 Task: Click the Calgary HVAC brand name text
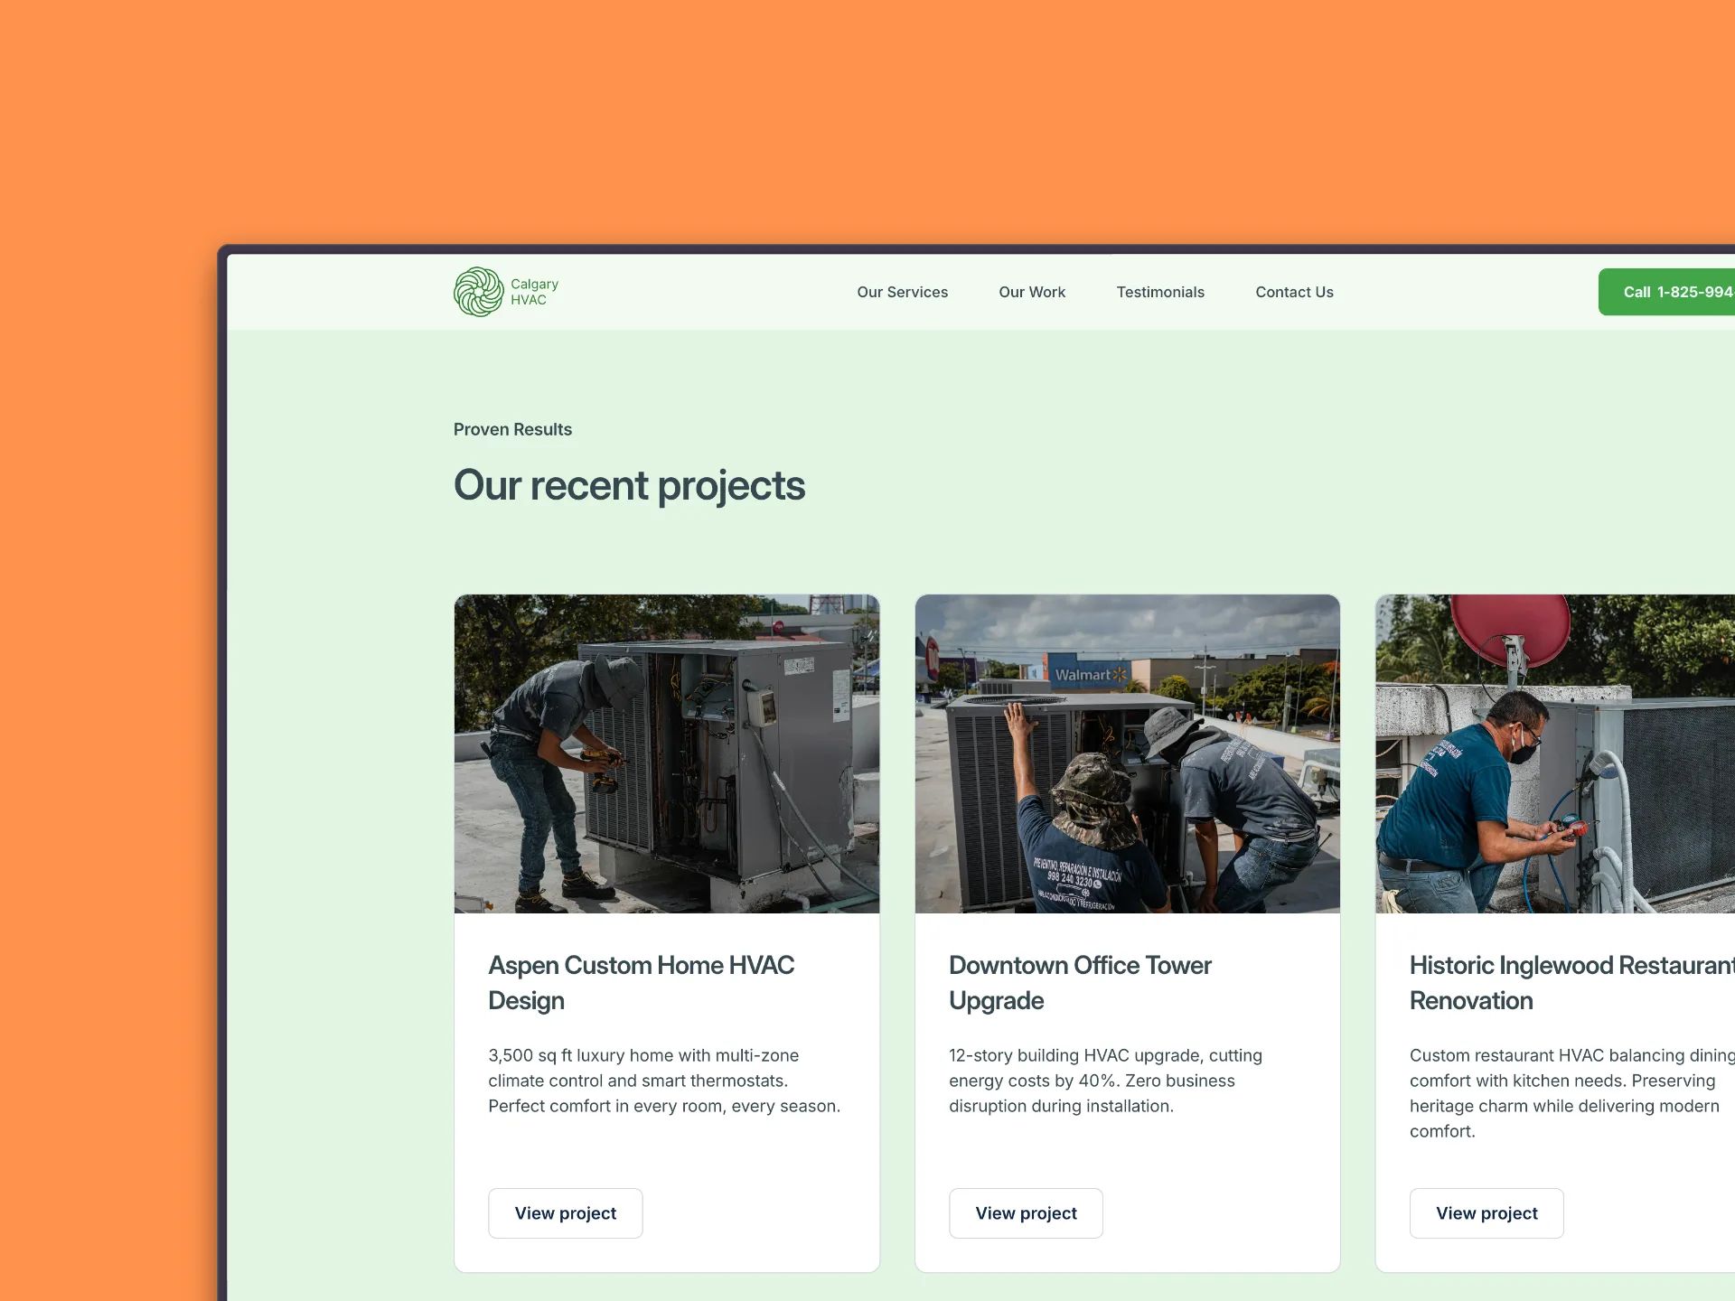[533, 291]
